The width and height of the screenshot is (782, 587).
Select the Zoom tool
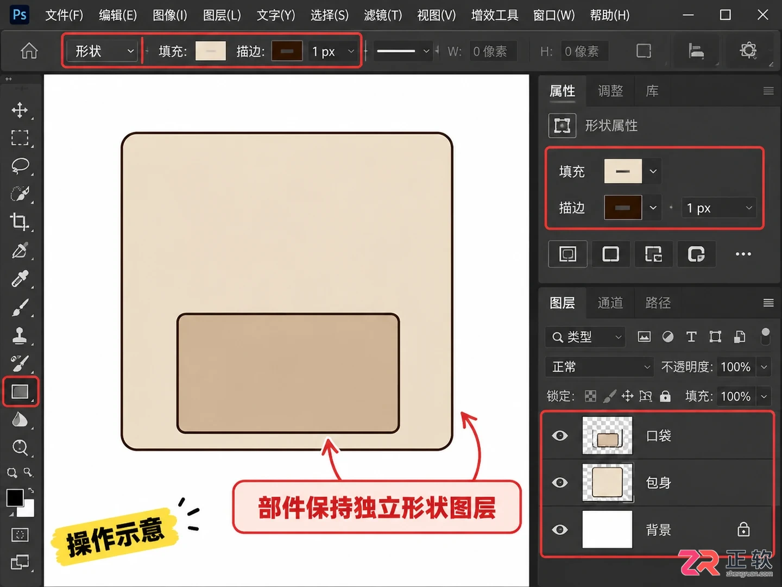pyautogui.click(x=20, y=447)
